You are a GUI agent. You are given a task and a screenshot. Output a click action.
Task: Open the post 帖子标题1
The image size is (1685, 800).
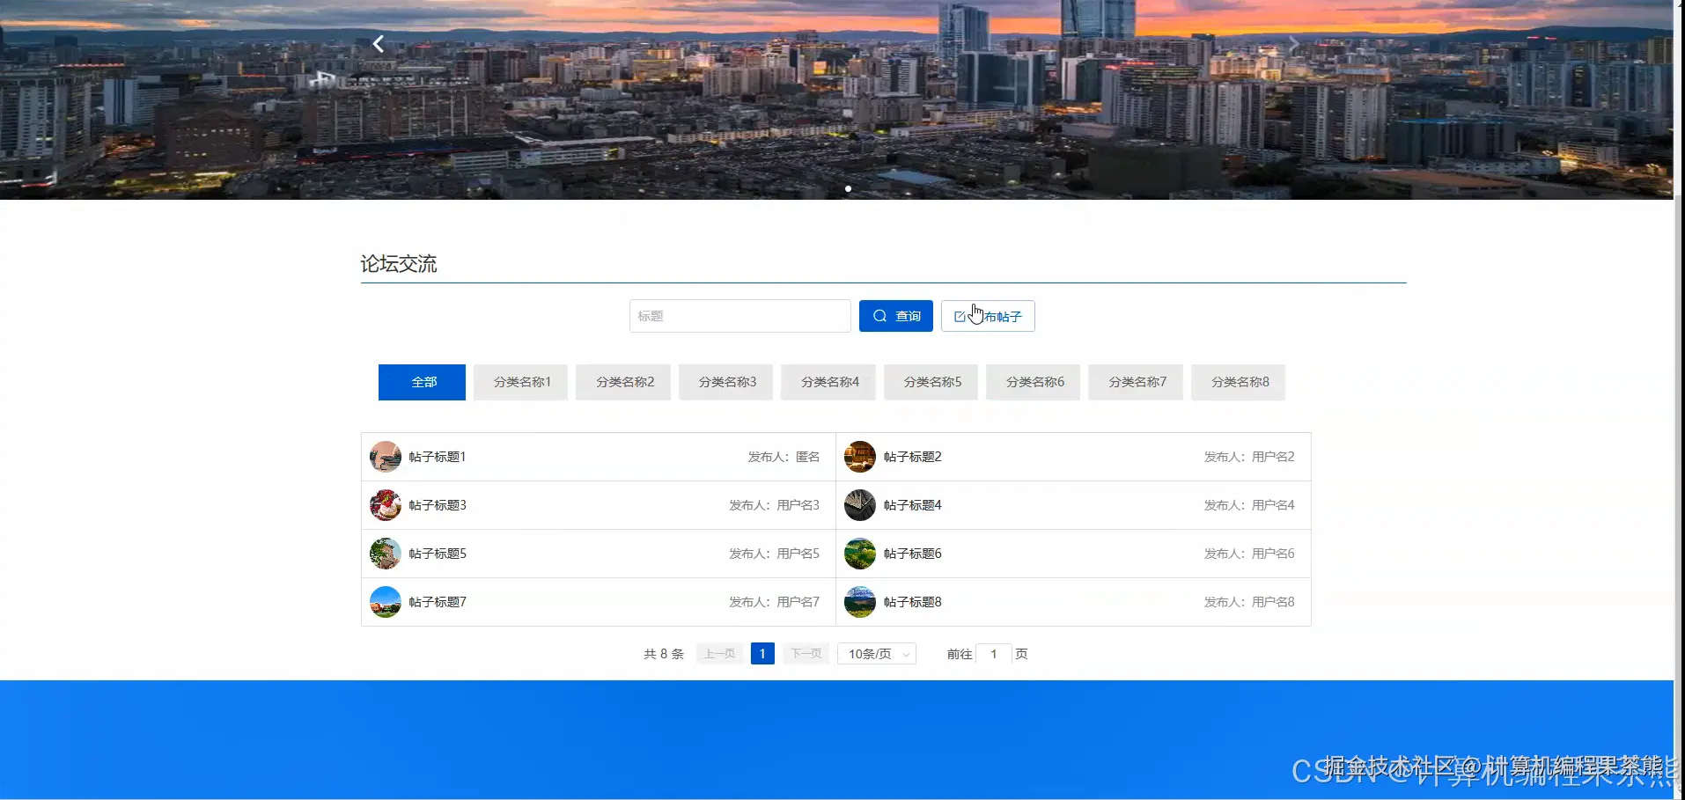[x=437, y=457]
